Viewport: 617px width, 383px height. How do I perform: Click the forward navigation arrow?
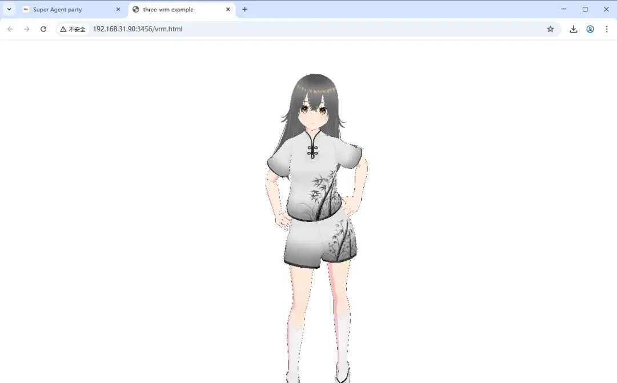click(26, 29)
